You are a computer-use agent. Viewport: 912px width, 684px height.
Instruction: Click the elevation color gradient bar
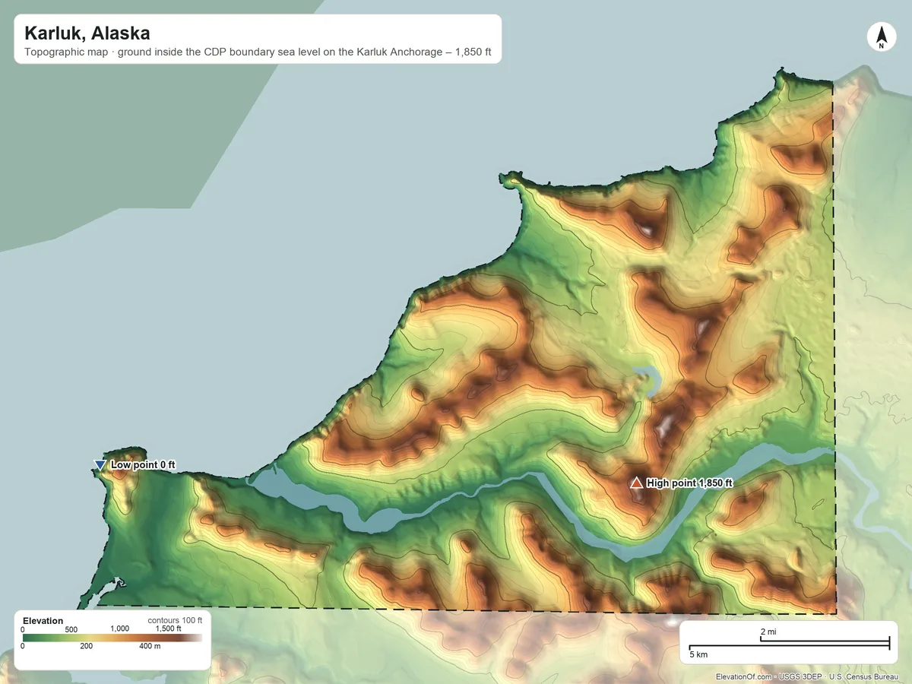coord(112,638)
